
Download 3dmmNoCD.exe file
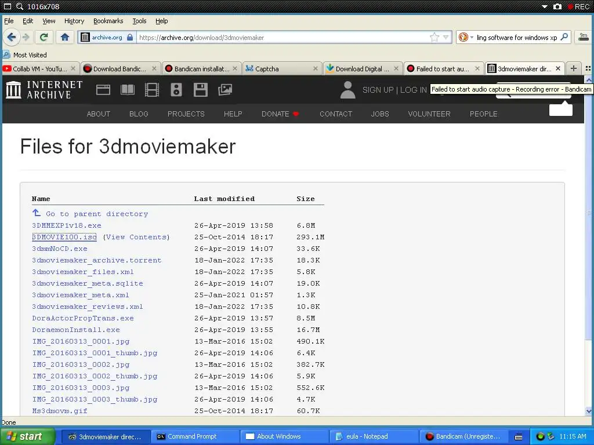[x=60, y=249]
